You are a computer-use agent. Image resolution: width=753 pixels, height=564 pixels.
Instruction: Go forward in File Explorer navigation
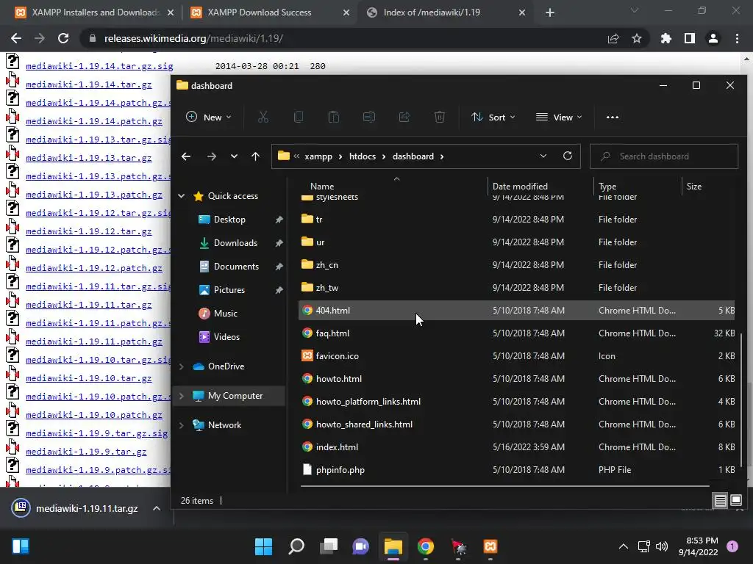tap(211, 156)
